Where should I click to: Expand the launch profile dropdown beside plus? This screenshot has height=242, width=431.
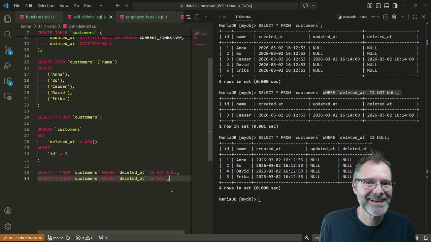pos(378,17)
